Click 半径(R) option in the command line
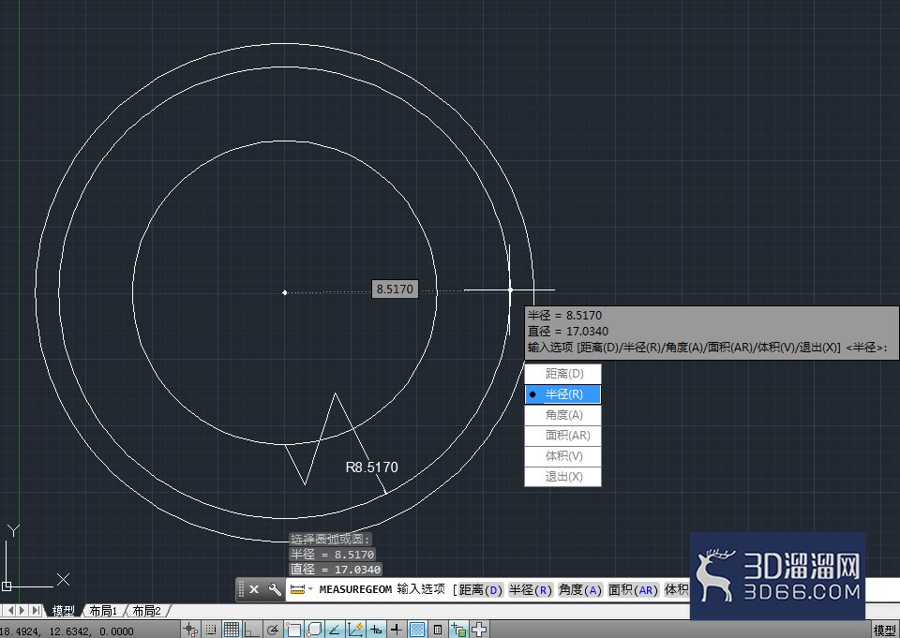Viewport: 900px width, 638px height. pyautogui.click(x=531, y=590)
